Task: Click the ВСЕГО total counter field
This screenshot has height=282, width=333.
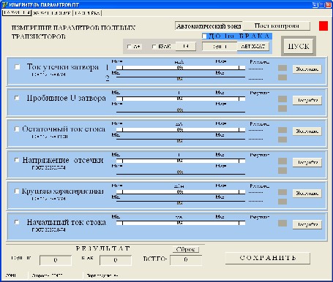Action: (x=186, y=259)
